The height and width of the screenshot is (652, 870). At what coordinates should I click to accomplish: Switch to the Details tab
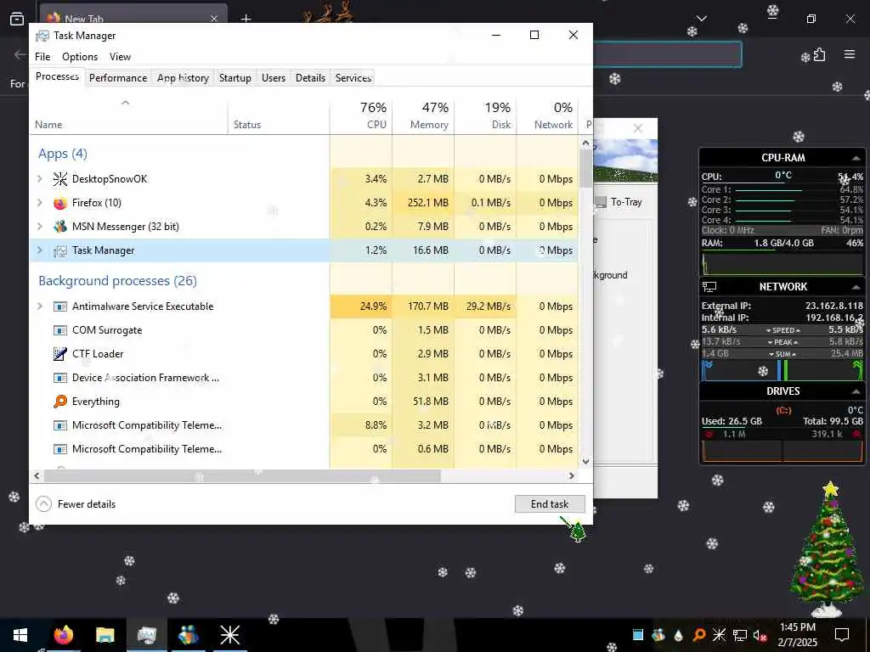point(310,77)
